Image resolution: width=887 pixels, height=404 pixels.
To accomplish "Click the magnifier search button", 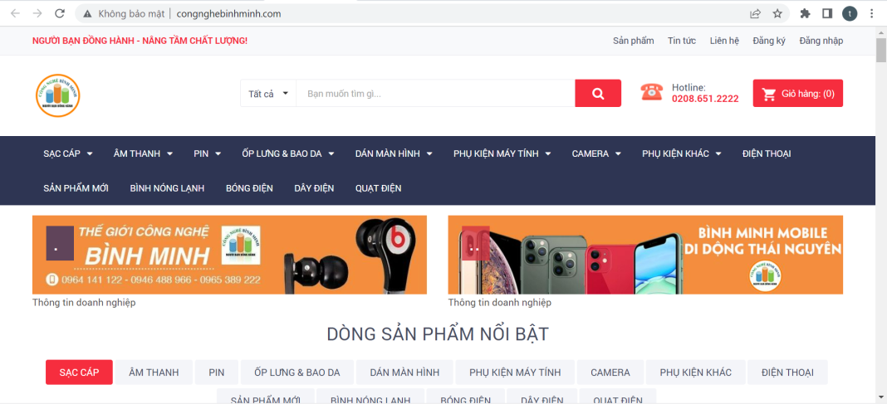I will click(598, 93).
